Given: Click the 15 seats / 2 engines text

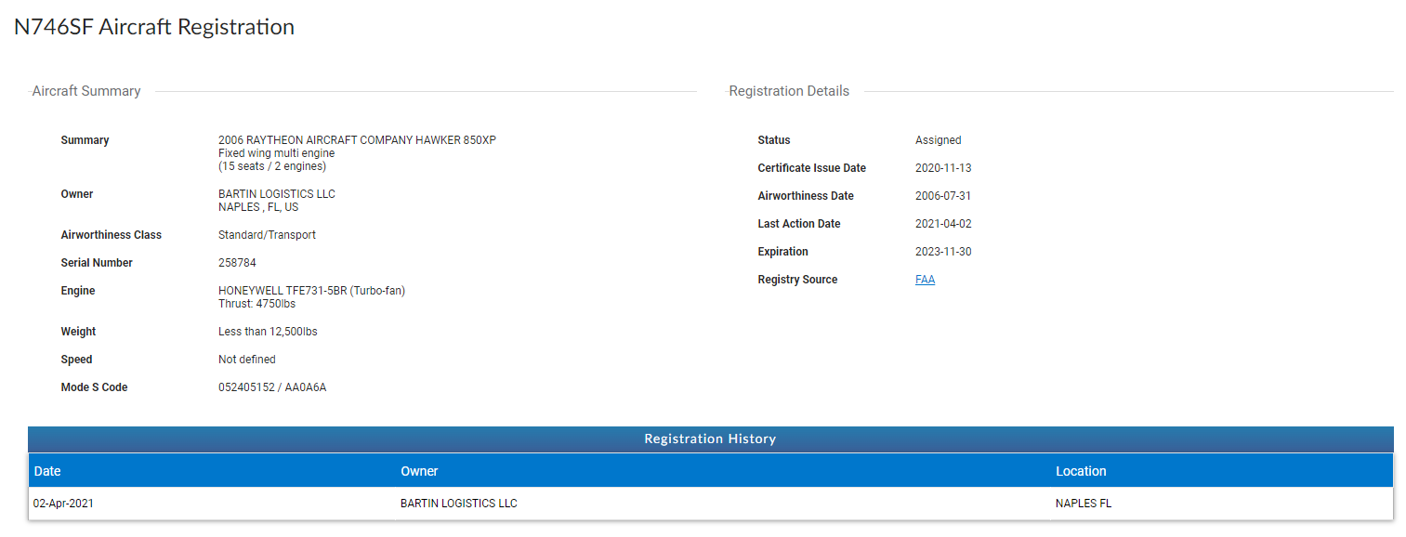Looking at the screenshot, I should tap(272, 166).
